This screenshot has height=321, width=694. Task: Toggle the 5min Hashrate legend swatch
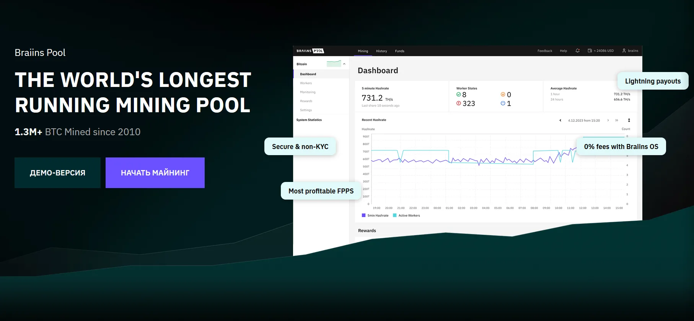363,215
